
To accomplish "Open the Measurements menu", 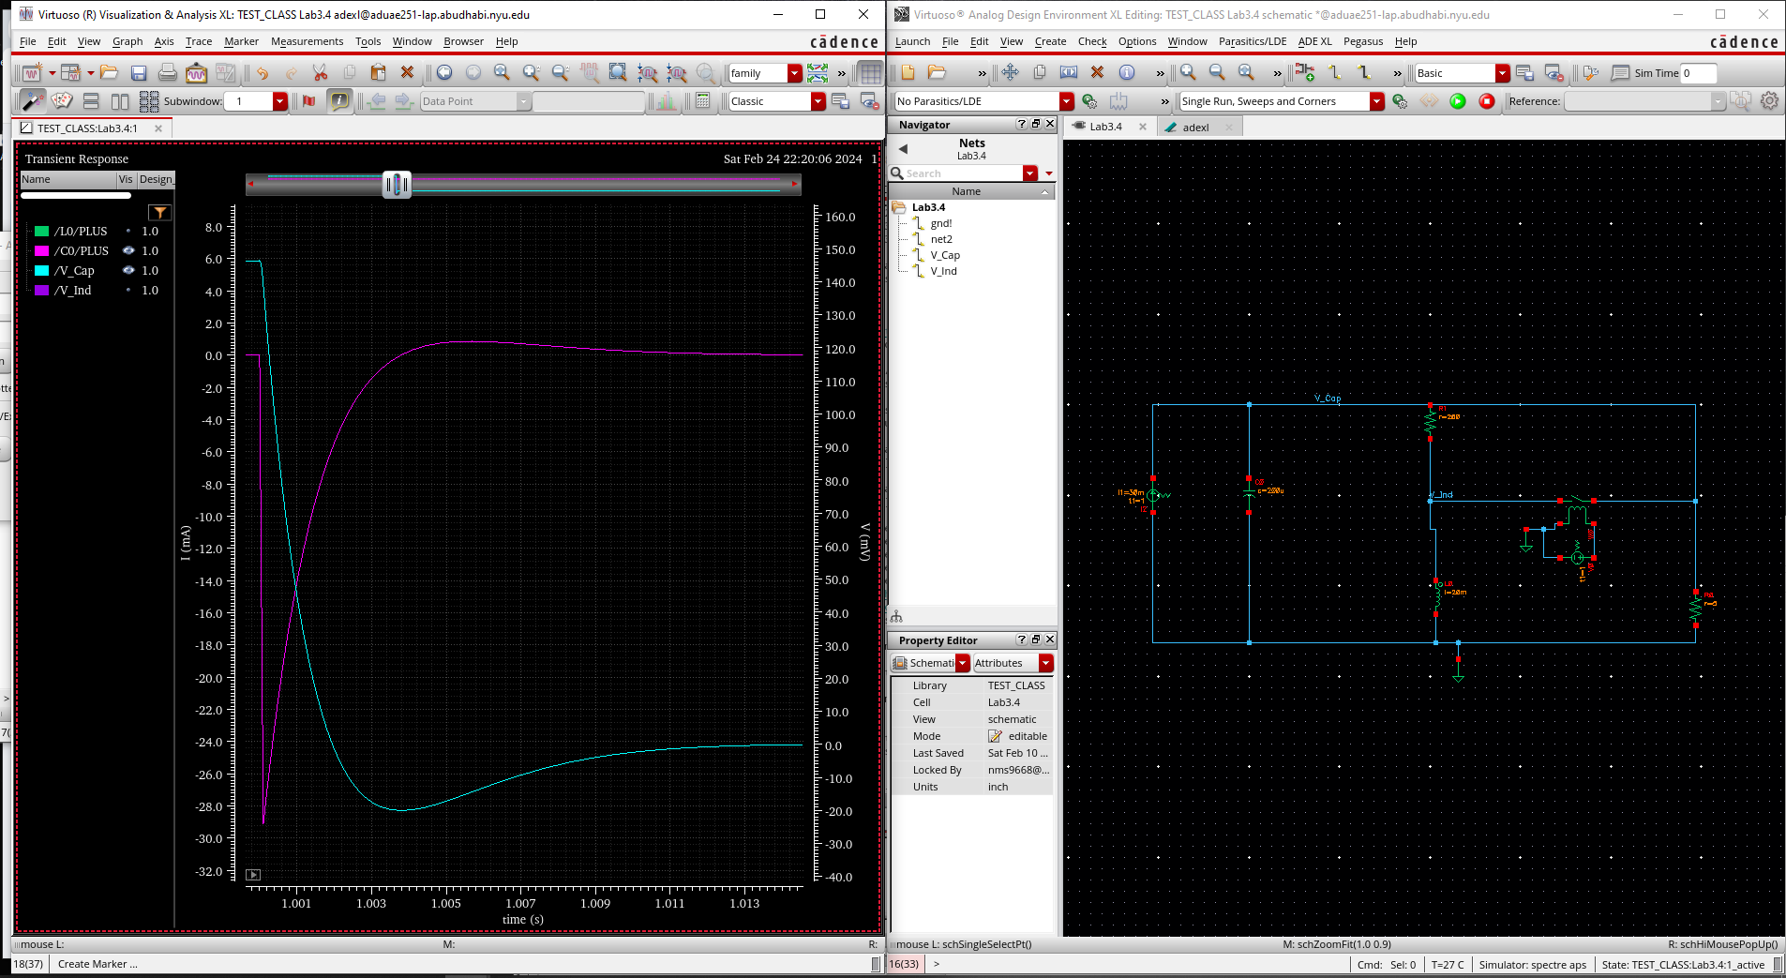I will tap(308, 41).
